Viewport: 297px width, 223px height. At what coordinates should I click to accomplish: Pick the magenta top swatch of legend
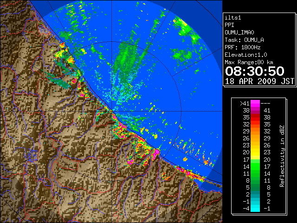point(255,104)
